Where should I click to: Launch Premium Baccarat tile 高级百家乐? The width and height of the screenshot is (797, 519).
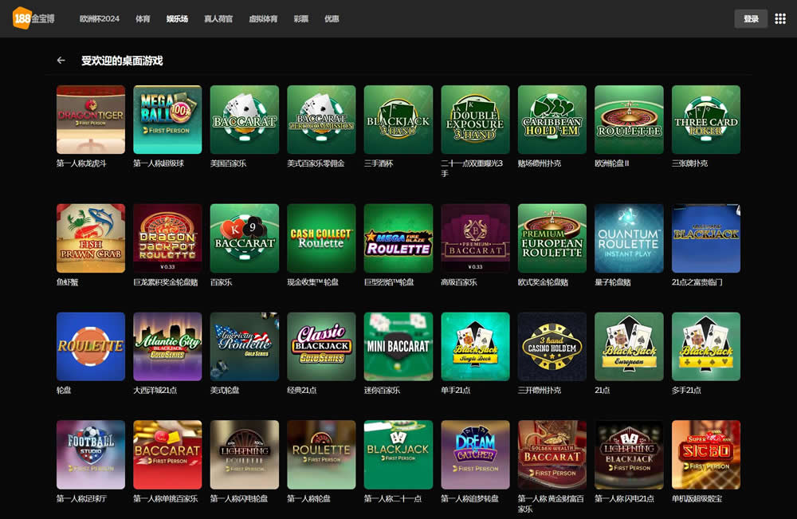pyautogui.click(x=475, y=238)
